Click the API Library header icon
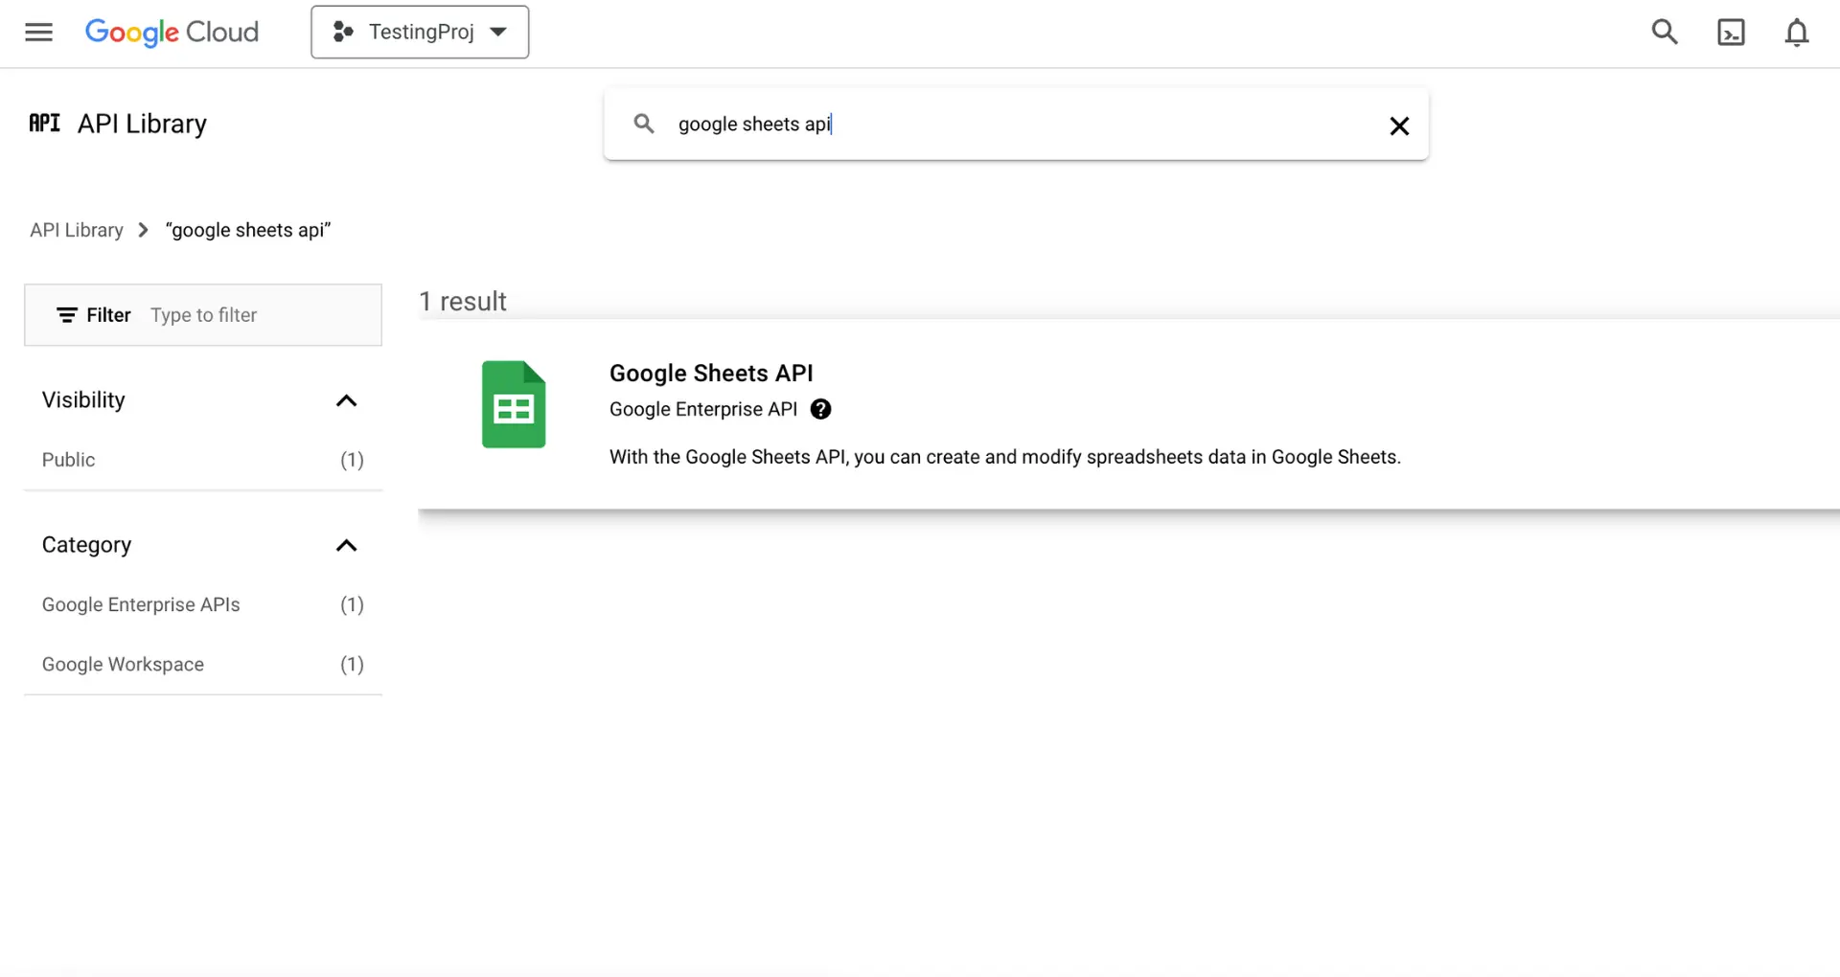This screenshot has width=1840, height=977. pyautogui.click(x=44, y=123)
